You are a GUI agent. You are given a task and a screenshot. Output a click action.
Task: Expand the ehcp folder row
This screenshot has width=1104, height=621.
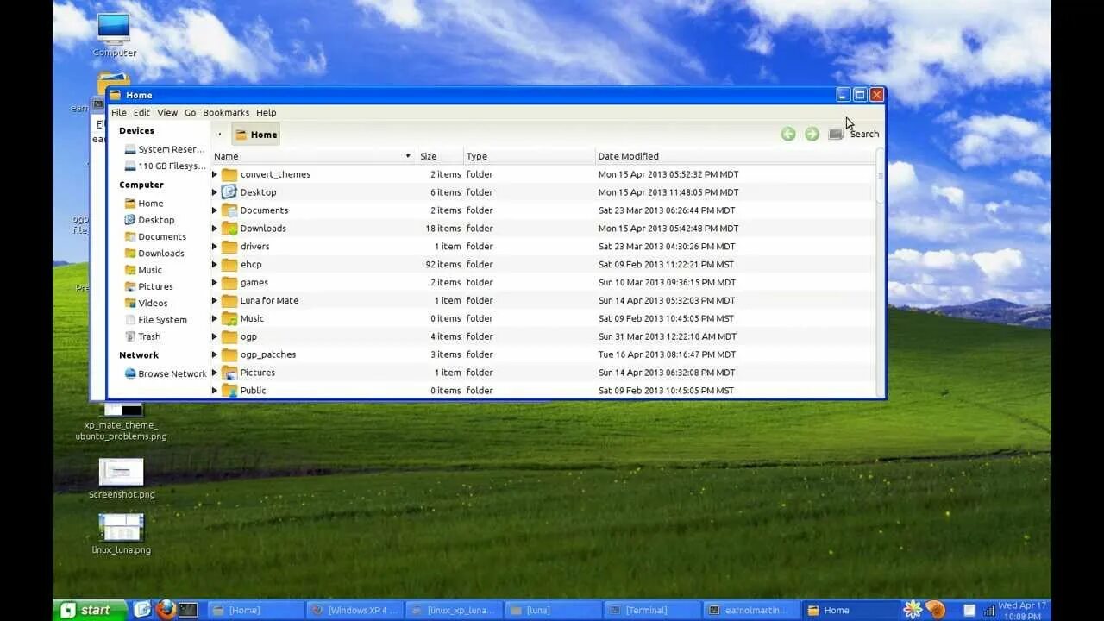[215, 265]
